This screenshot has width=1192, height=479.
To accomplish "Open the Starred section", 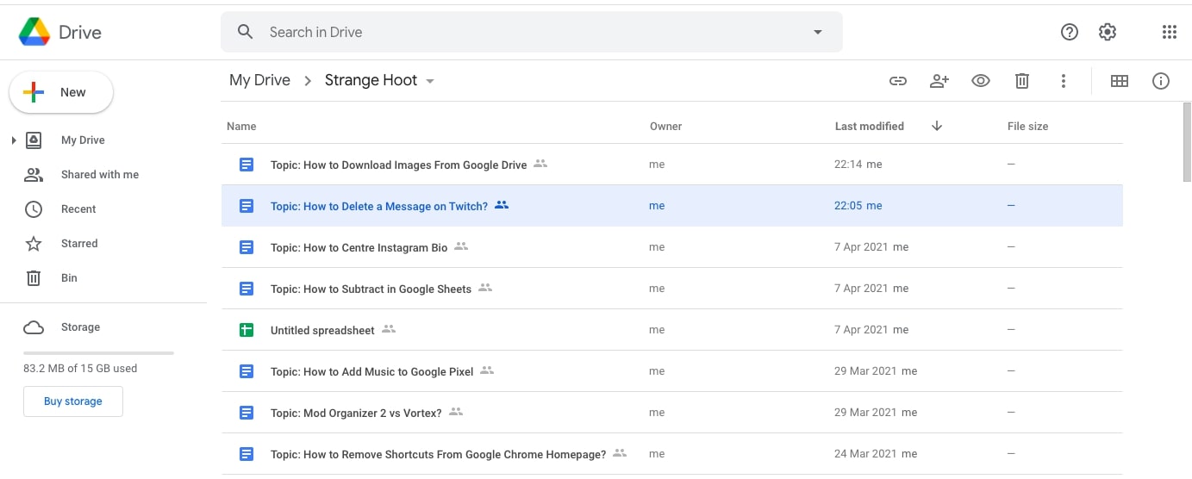I will pyautogui.click(x=79, y=244).
